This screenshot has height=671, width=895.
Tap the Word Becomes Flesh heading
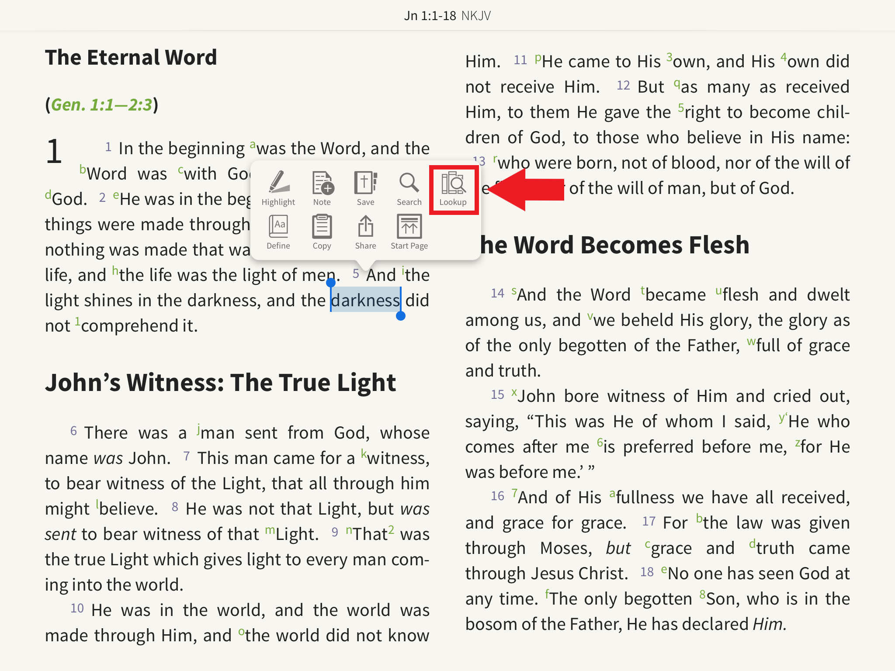point(615,245)
